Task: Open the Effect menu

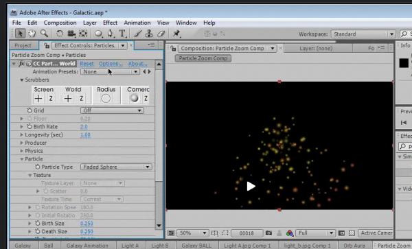Action: tap(110, 23)
